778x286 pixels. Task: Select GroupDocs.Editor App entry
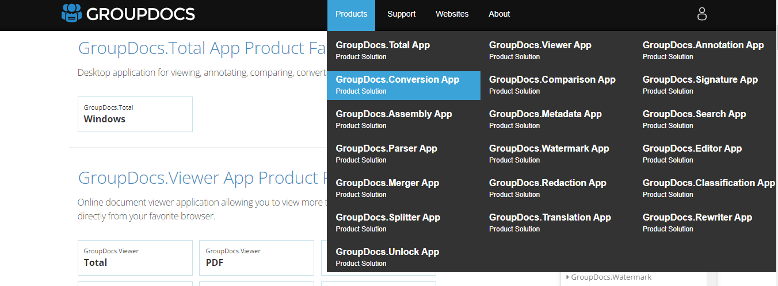705,154
